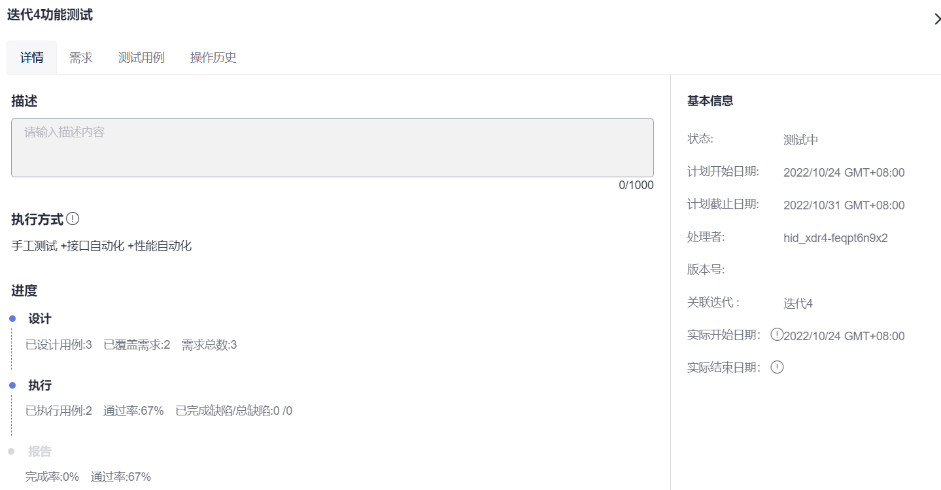Click the blue dot beside 设计 step

12,319
